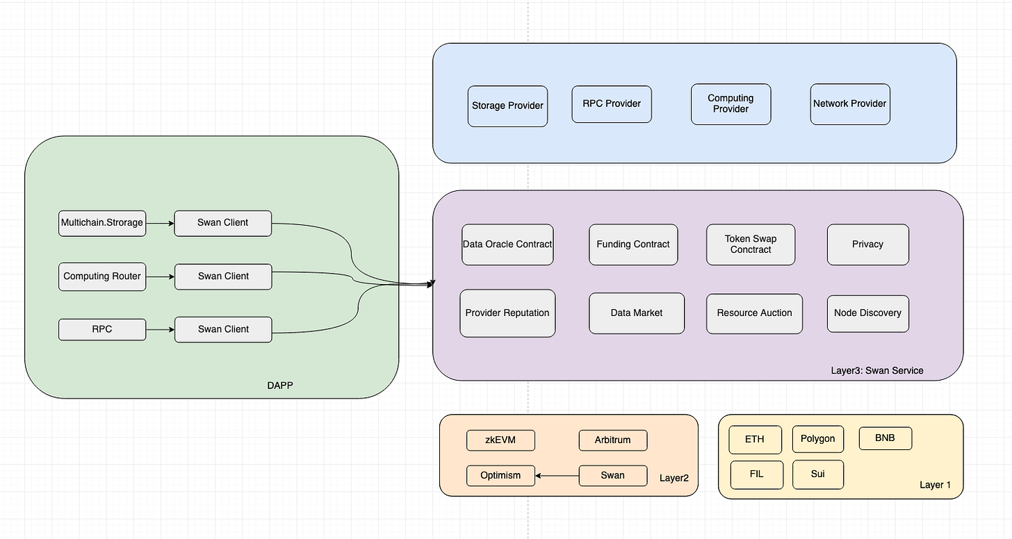The width and height of the screenshot is (1012, 539).
Task: Click the Swan box in the Layer2 group
Action: pyautogui.click(x=613, y=476)
